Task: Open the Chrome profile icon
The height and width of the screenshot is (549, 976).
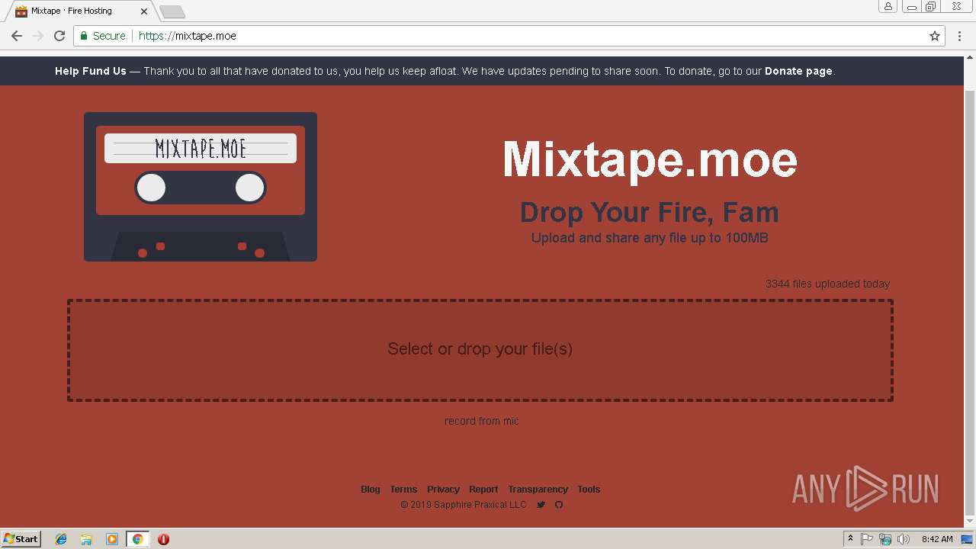Action: [888, 7]
